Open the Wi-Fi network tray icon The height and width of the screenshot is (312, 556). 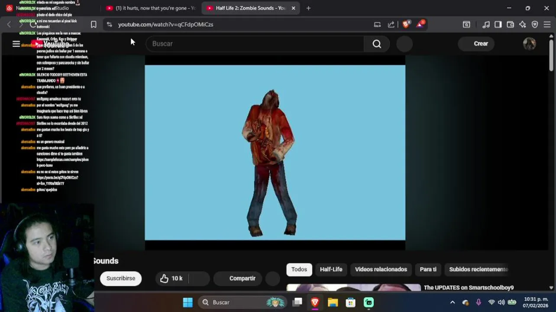(491, 302)
